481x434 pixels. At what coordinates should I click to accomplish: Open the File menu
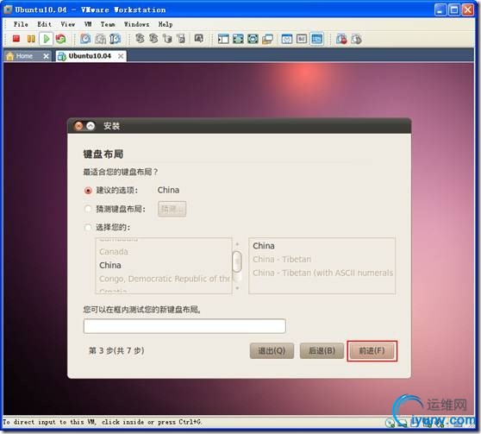pyautogui.click(x=21, y=24)
